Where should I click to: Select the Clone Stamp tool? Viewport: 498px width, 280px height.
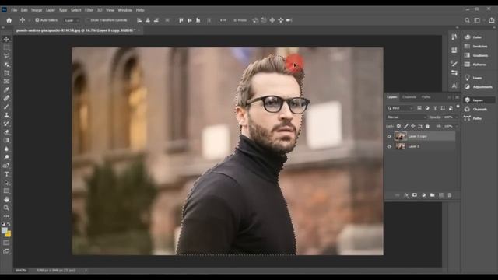[6, 115]
